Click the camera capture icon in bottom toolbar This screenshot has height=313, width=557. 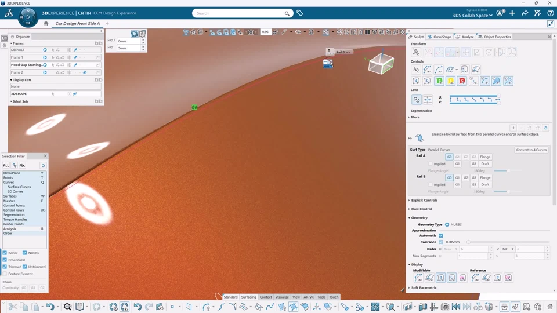tap(445, 306)
